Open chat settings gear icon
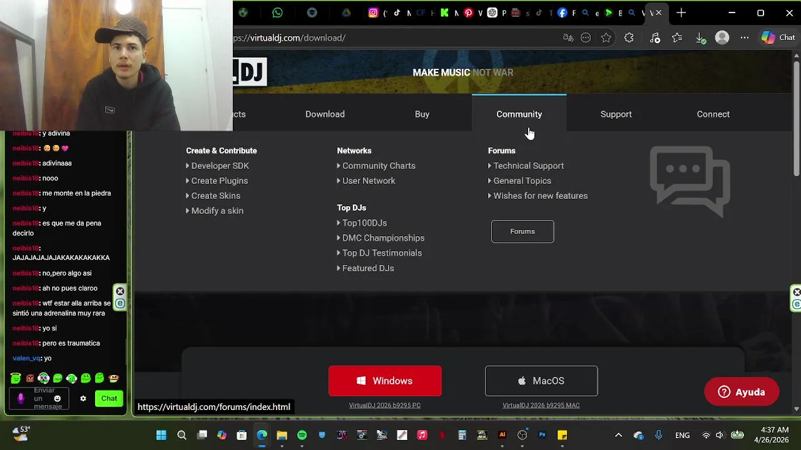 [83, 398]
